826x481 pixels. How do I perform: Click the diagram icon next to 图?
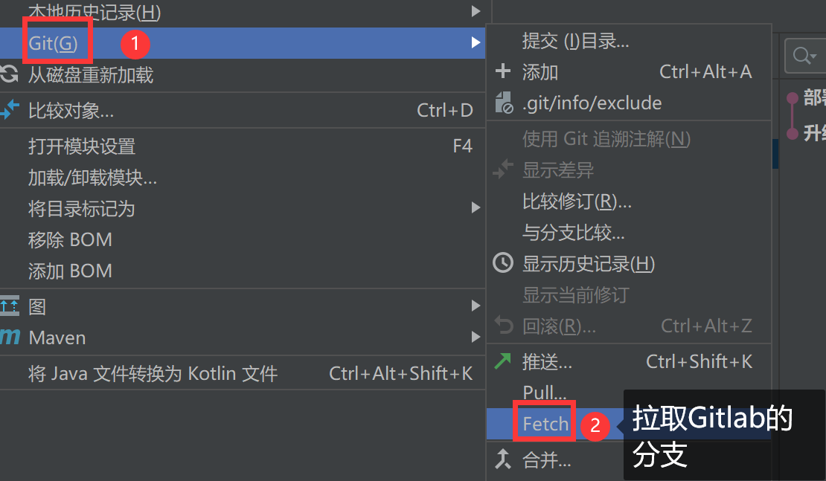[x=9, y=306]
